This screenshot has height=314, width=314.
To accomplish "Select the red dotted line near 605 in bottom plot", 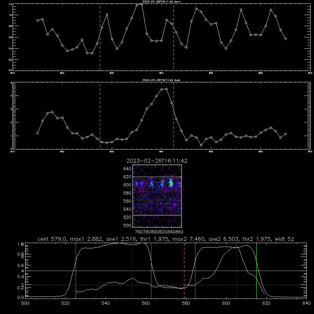I will tap(236, 271).
